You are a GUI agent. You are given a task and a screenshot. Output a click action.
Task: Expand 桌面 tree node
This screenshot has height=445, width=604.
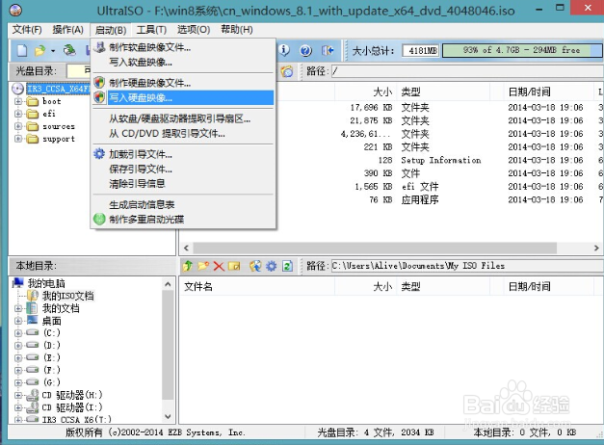(x=17, y=321)
